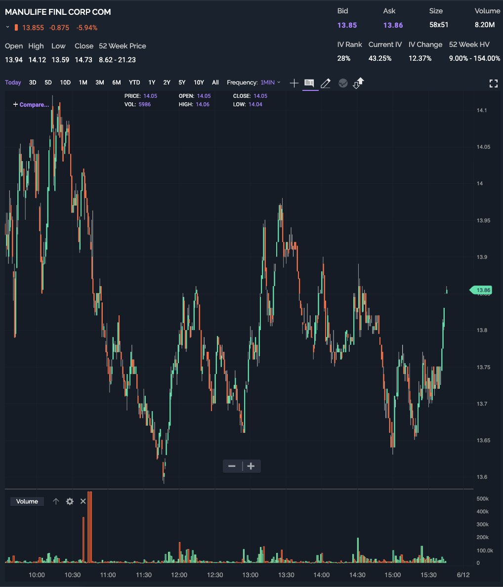Click the 12:00 time axis label
This screenshot has height=587, width=503.
pos(179,575)
